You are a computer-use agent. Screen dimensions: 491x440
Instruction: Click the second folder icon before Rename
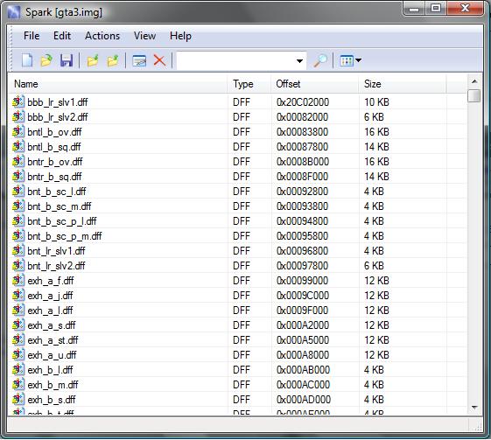click(113, 60)
